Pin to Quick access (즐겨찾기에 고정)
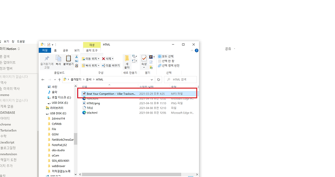335x177 pixels. point(47,62)
